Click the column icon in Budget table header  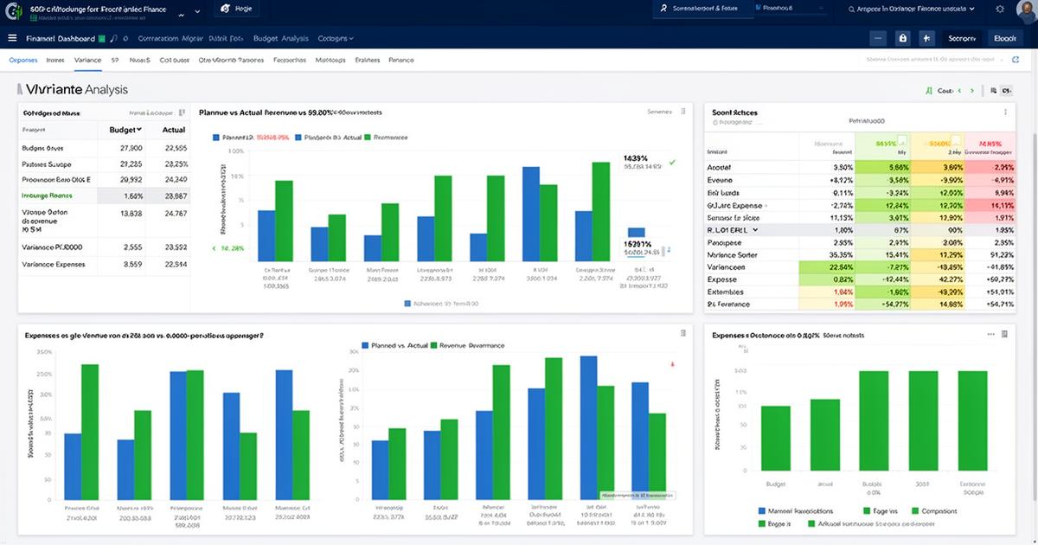click(182, 112)
